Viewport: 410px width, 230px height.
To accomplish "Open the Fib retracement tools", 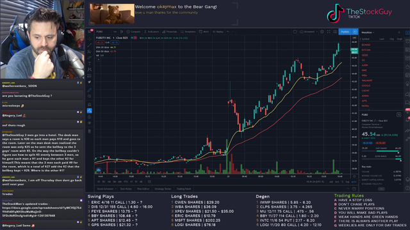I will click(x=90, y=51).
